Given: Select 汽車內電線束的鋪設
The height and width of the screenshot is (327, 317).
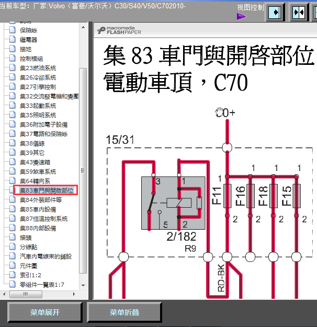Looking at the screenshot, I should pos(46,256).
